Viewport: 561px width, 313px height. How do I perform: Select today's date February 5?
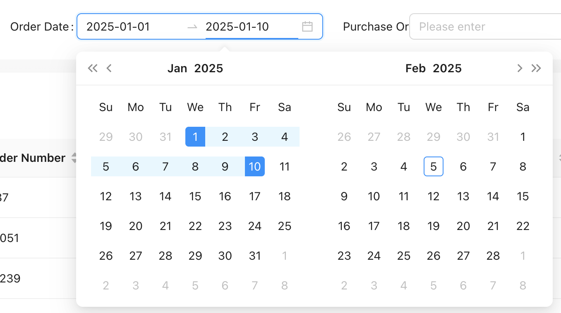point(434,166)
